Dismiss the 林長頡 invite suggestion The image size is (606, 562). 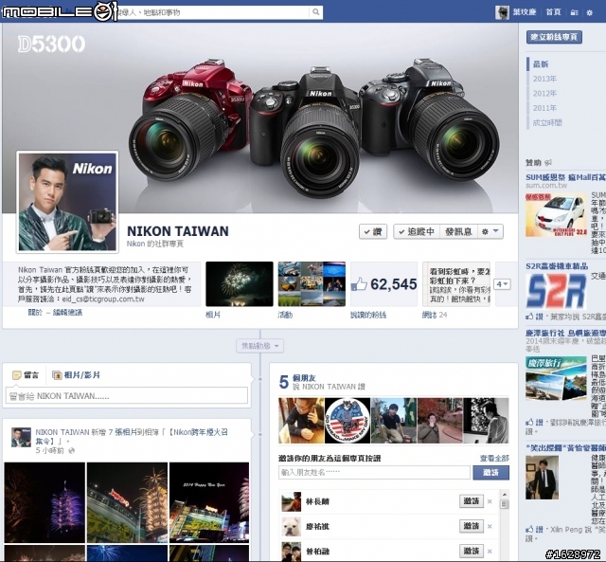pyautogui.click(x=490, y=501)
